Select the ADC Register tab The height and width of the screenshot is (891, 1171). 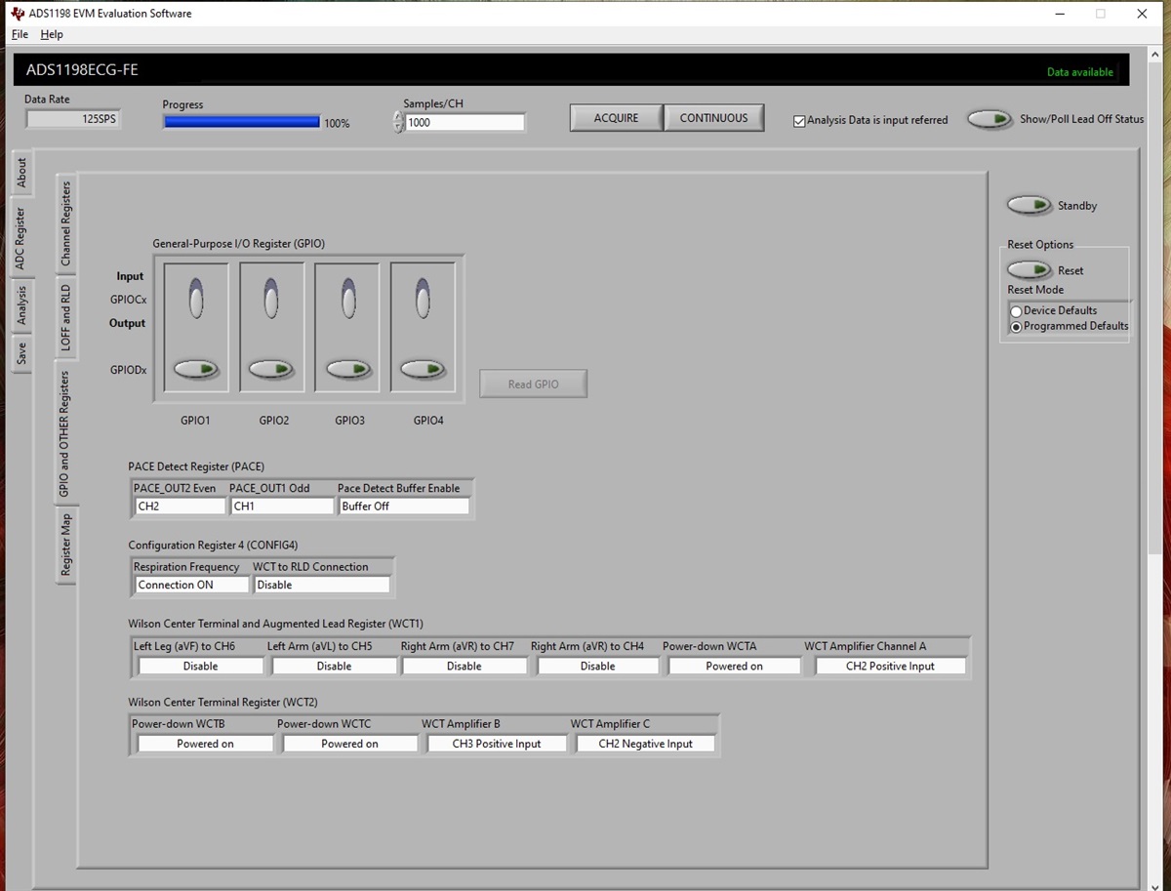point(21,238)
